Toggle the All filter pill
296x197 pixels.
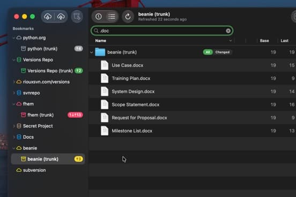click(208, 52)
